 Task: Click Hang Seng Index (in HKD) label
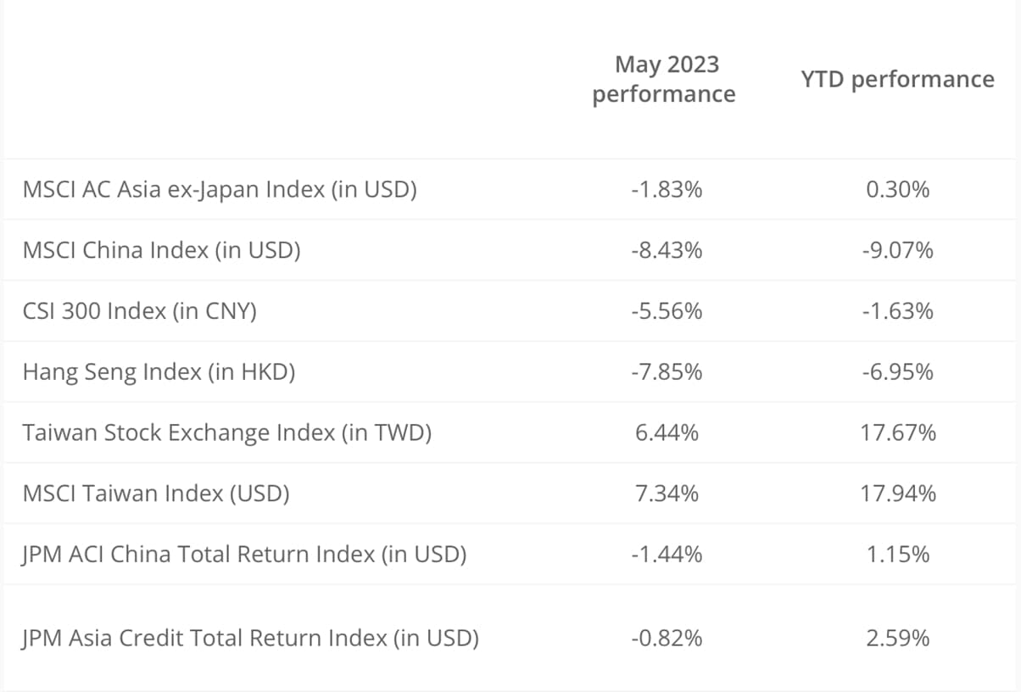[x=159, y=371]
